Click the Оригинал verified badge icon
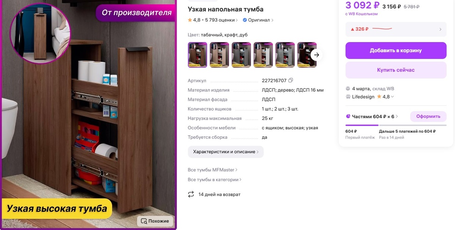This screenshot has height=230, width=455. [x=245, y=20]
